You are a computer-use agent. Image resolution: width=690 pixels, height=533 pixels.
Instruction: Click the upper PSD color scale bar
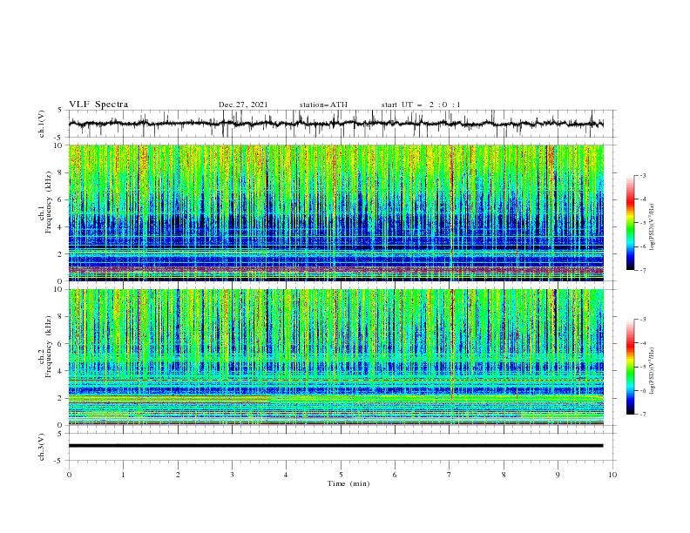[x=631, y=223]
